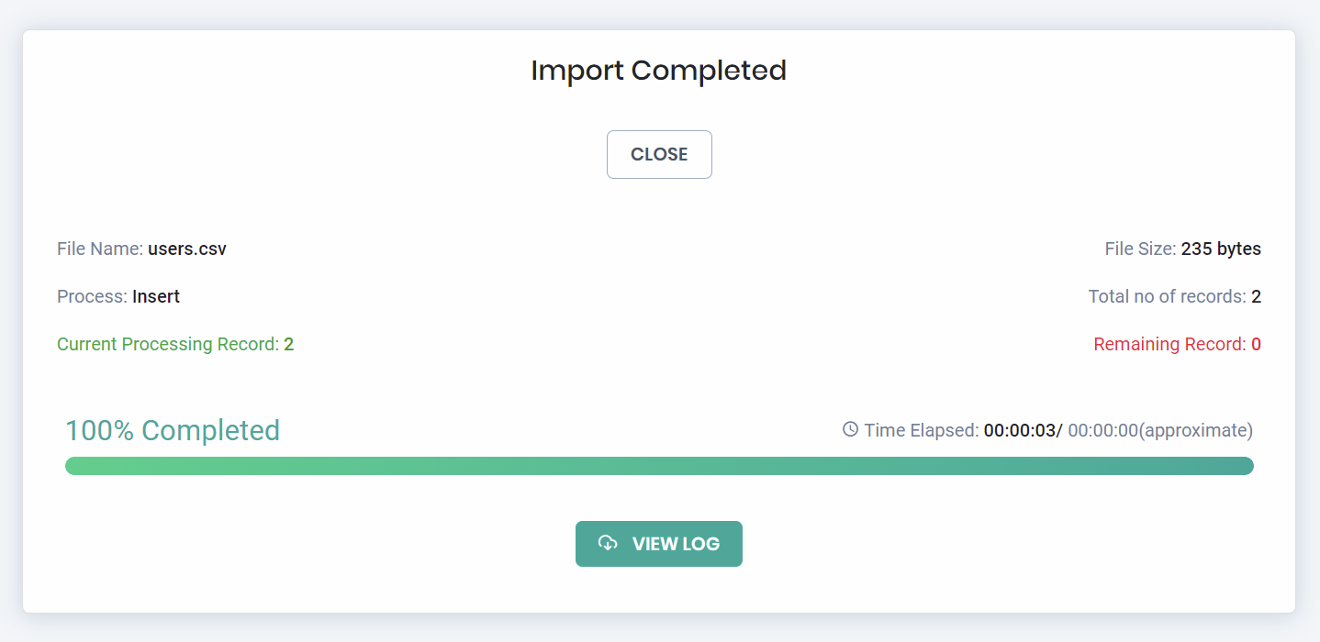The image size is (1320, 642).
Task: Click the Time Elapsed 00:00:03 value
Action: pos(1019,430)
